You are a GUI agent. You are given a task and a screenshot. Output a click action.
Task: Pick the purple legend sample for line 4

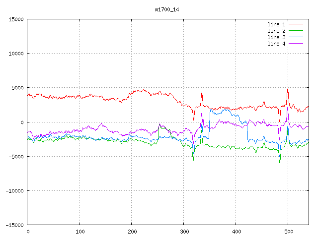[x=296, y=44]
